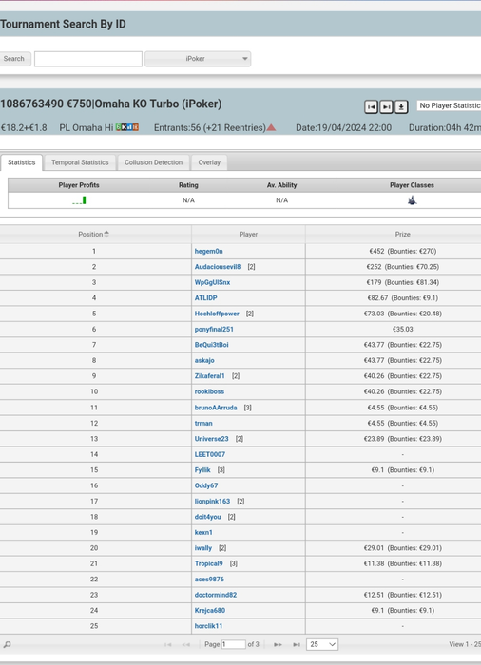Click the Player Profits header cell
Image resolution: width=481 pixels, height=665 pixels.
tap(79, 185)
